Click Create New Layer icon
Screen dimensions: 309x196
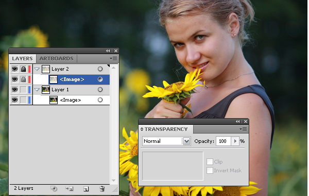tap(86, 189)
